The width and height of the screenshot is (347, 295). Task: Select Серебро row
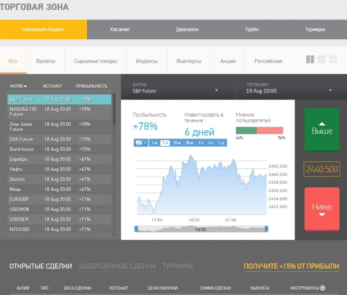click(x=59, y=159)
